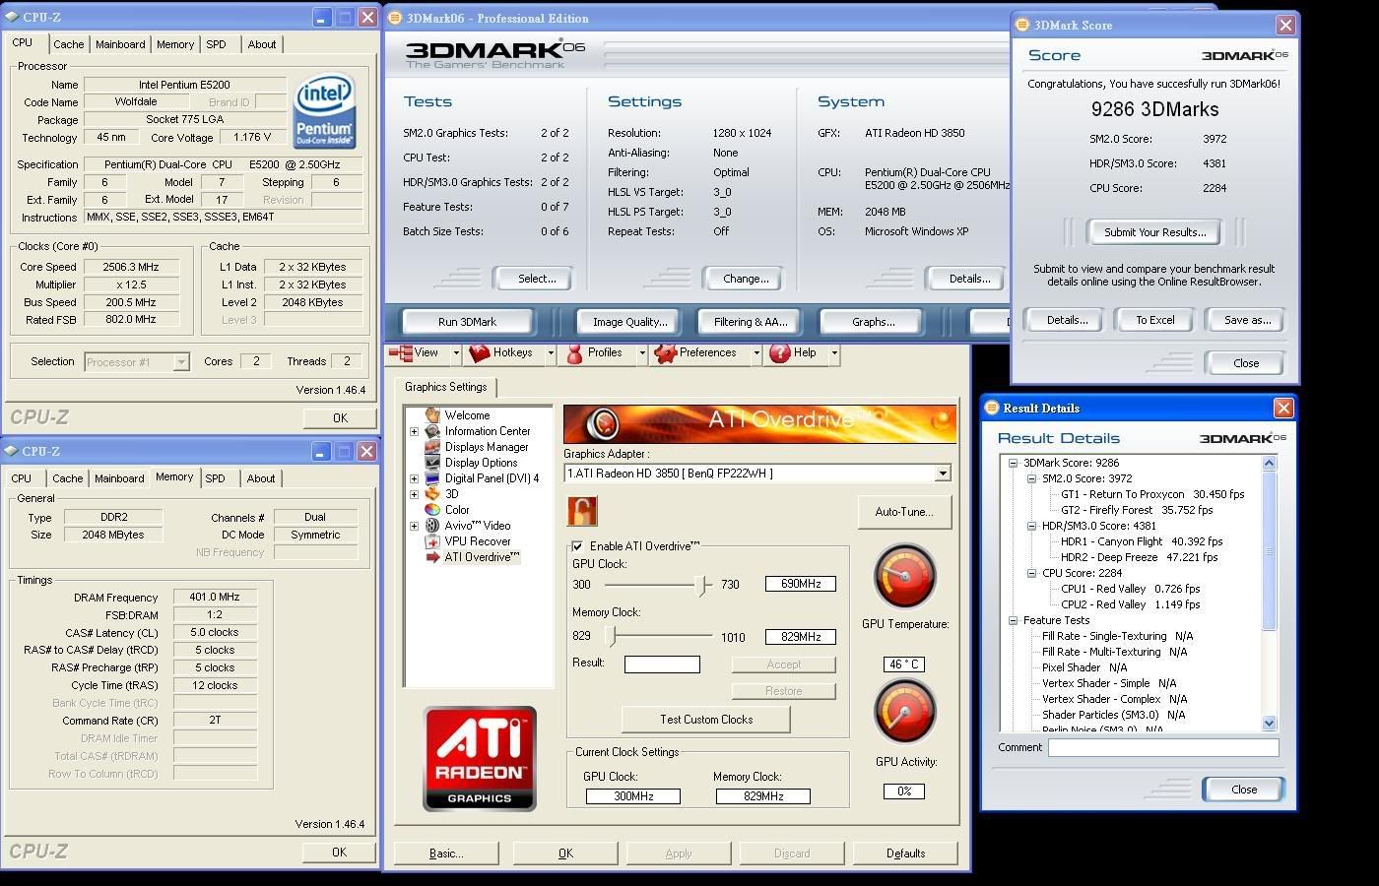Image resolution: width=1379 pixels, height=886 pixels.
Task: Click the Intel Pentium logo in CPU-Z
Action: pos(324,112)
